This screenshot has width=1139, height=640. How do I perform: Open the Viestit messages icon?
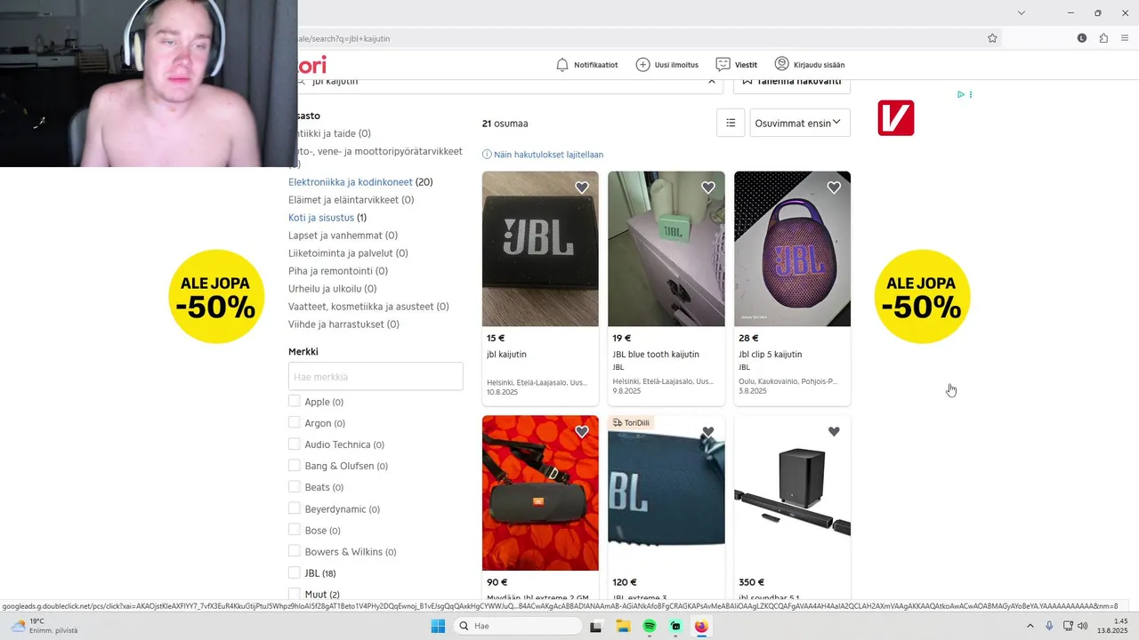723,65
